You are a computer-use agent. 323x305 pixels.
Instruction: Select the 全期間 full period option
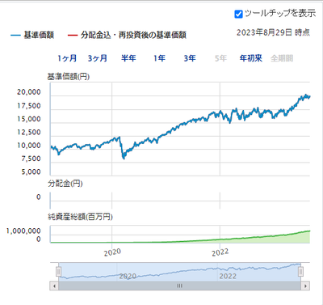point(282,58)
